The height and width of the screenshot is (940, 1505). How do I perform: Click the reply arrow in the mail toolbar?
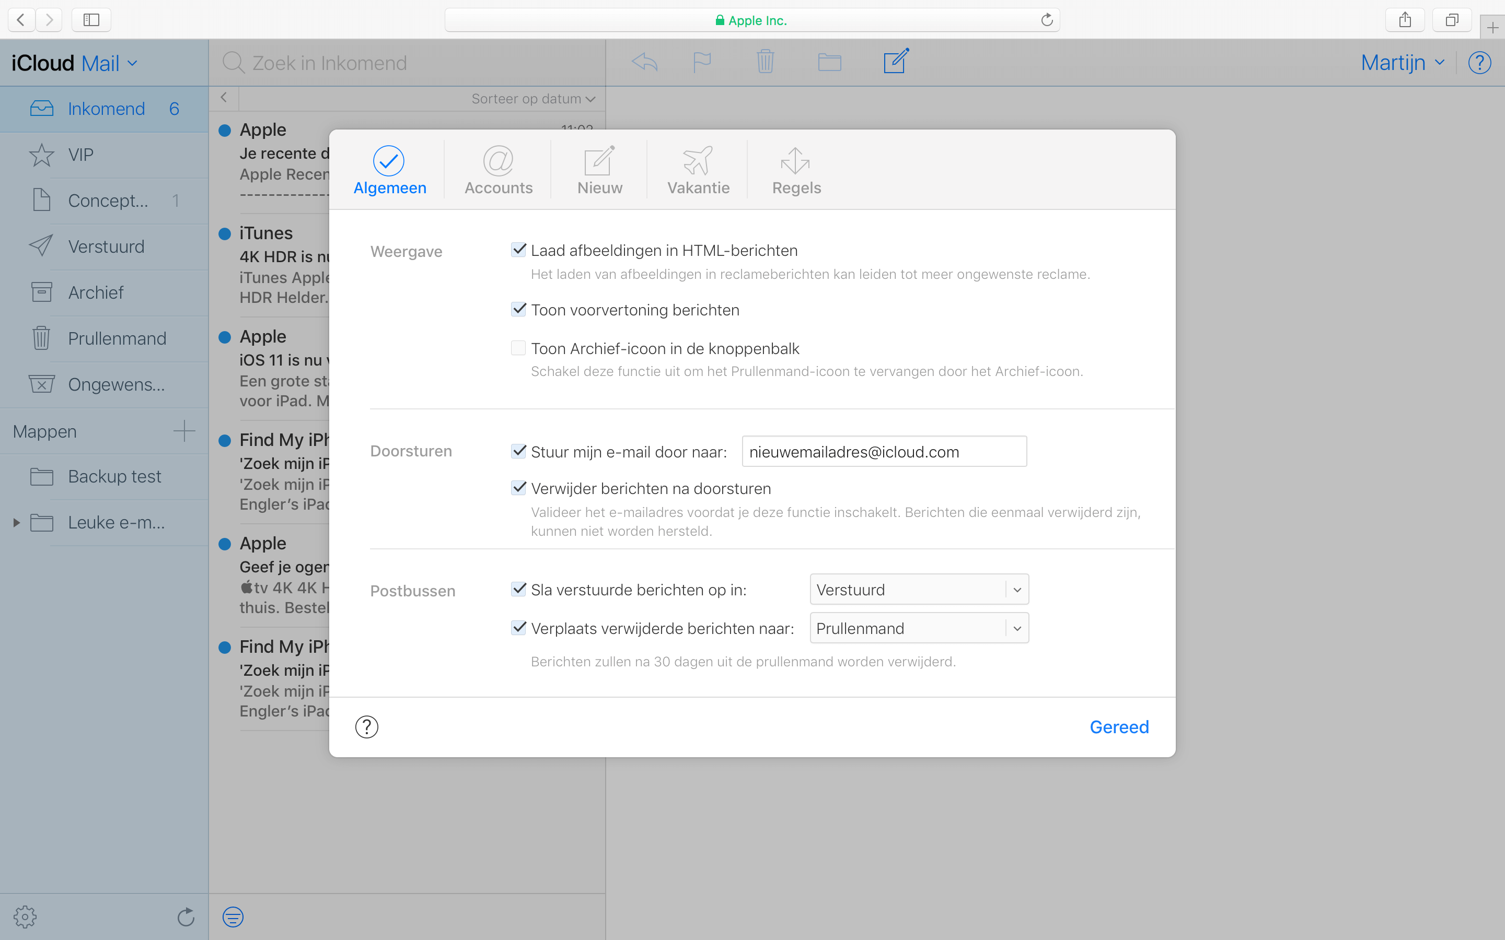645,62
